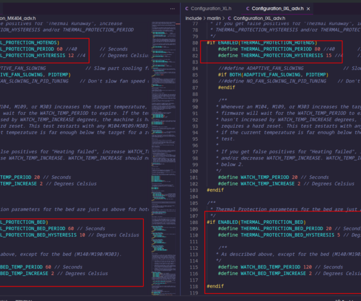The height and width of the screenshot is (301, 361).
Task: Open the left editor's more actions menu
Action: (x=172, y=9)
